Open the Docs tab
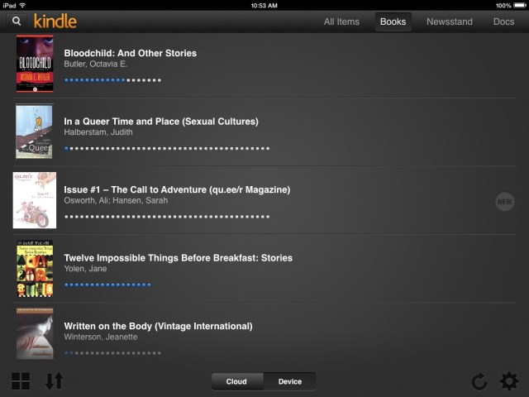529x397 pixels. 503,22
